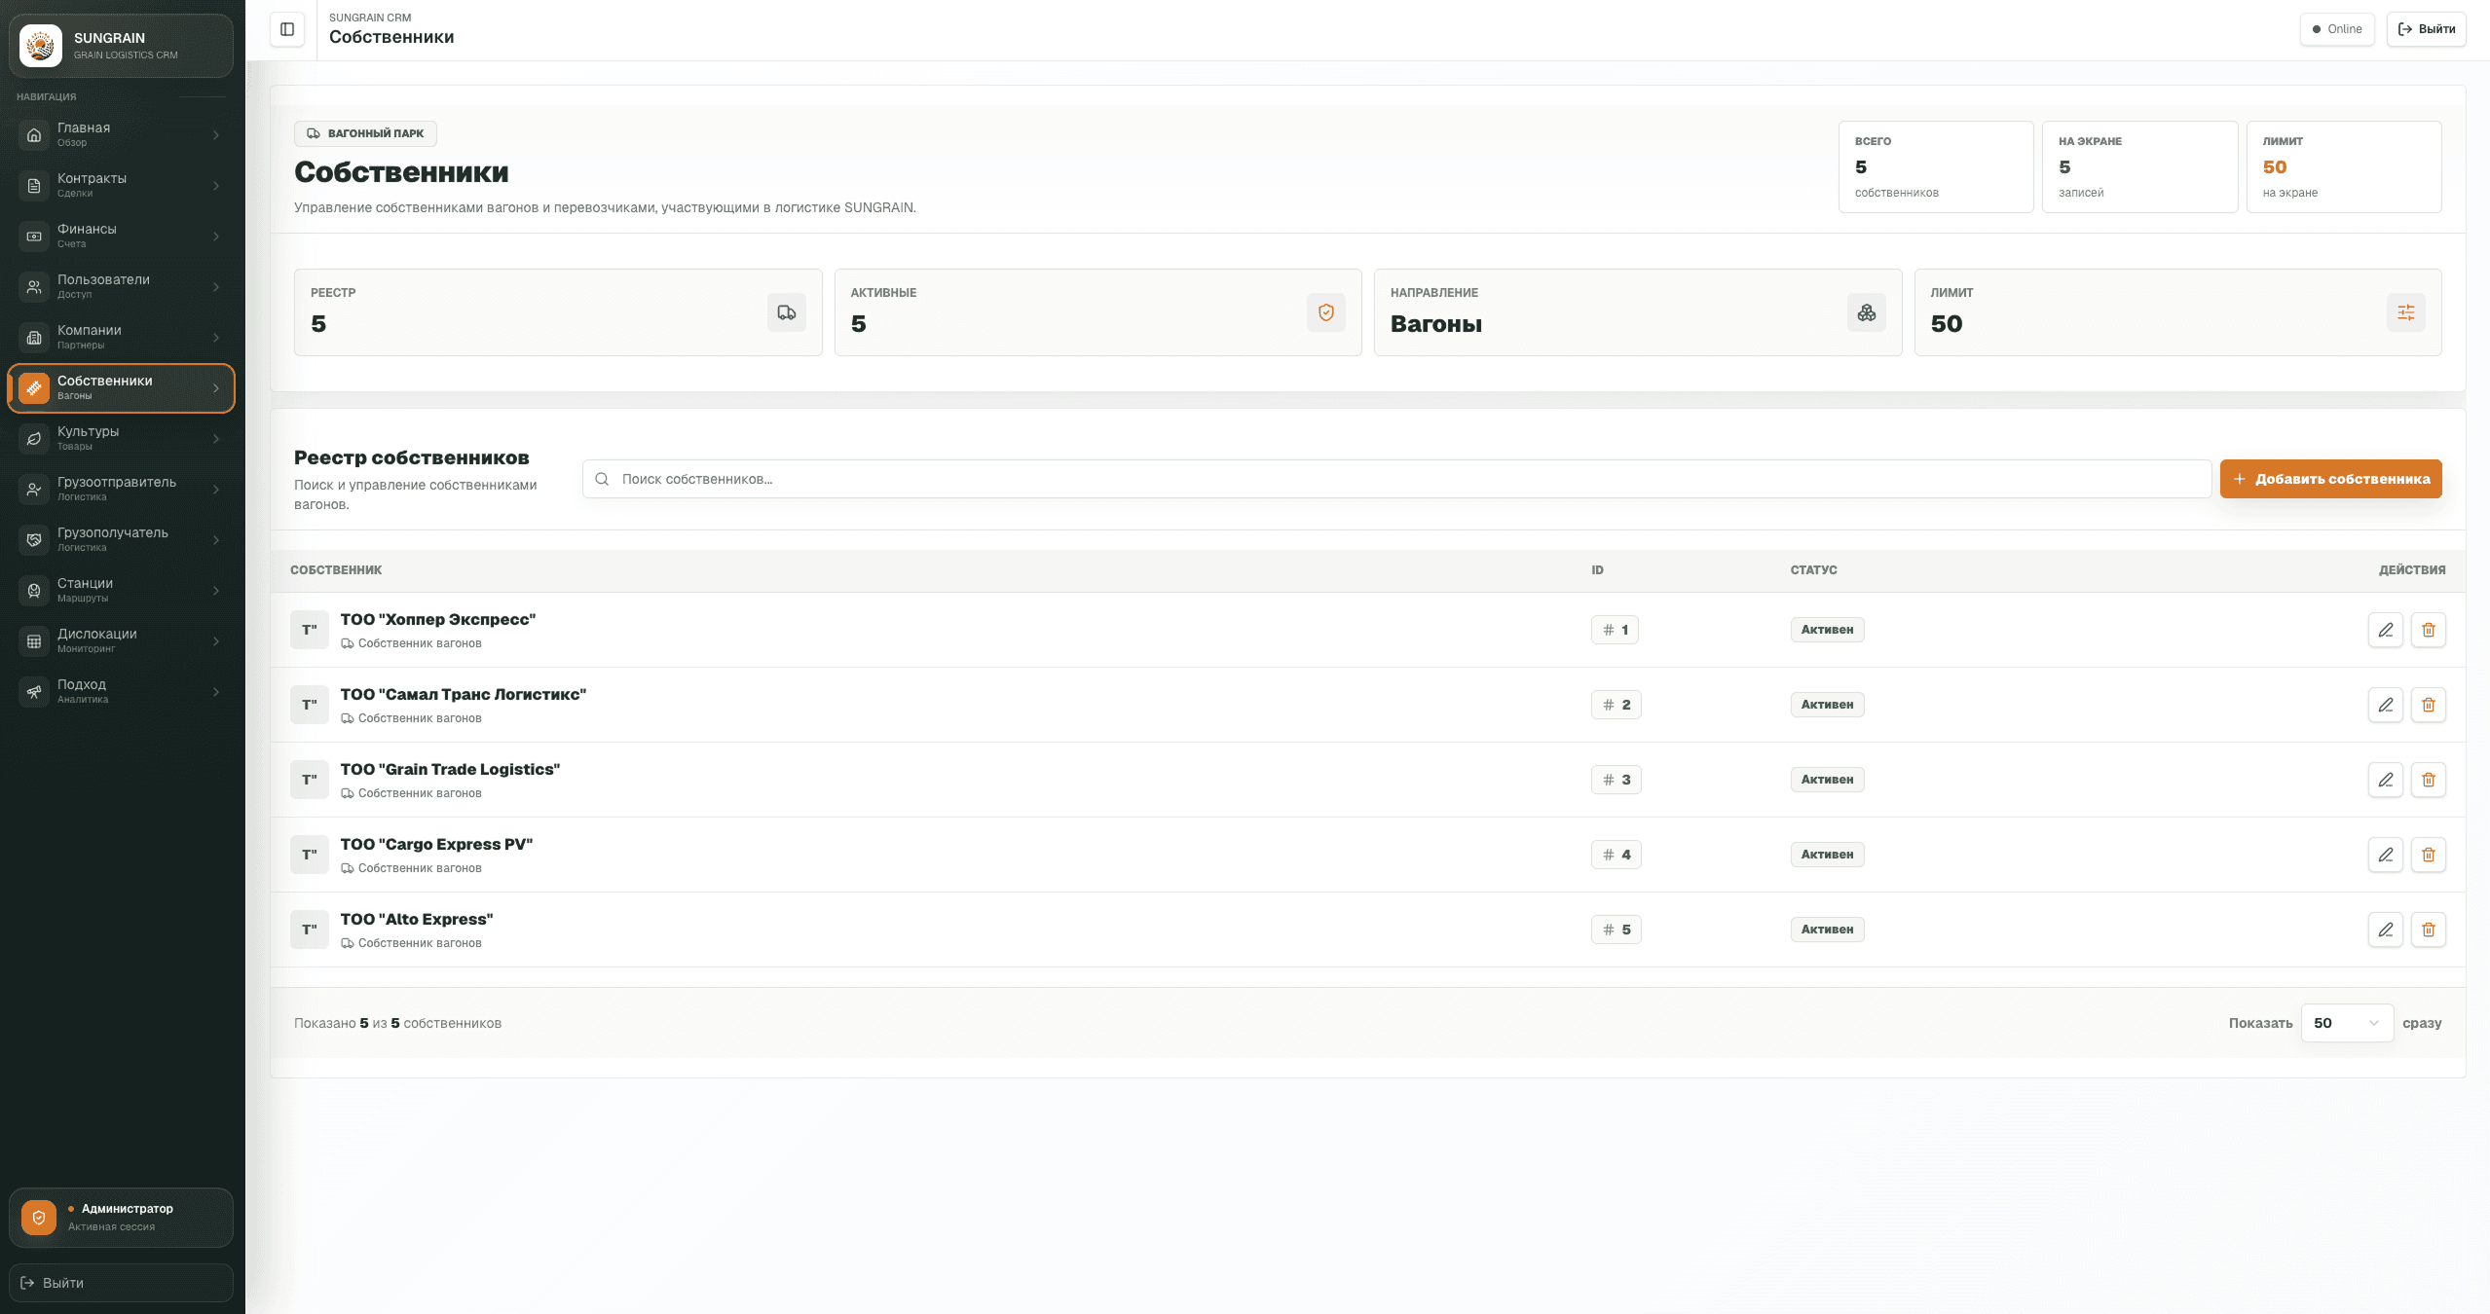Expand the Компании chevron arrow
The image size is (2490, 1314).
click(x=216, y=338)
